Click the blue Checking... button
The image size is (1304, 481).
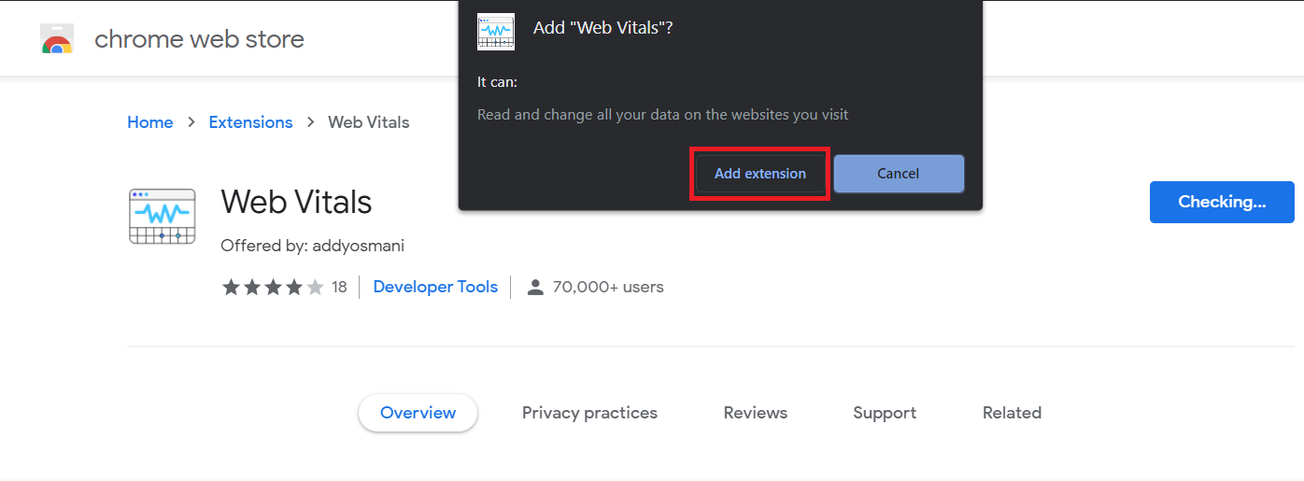[1222, 202]
